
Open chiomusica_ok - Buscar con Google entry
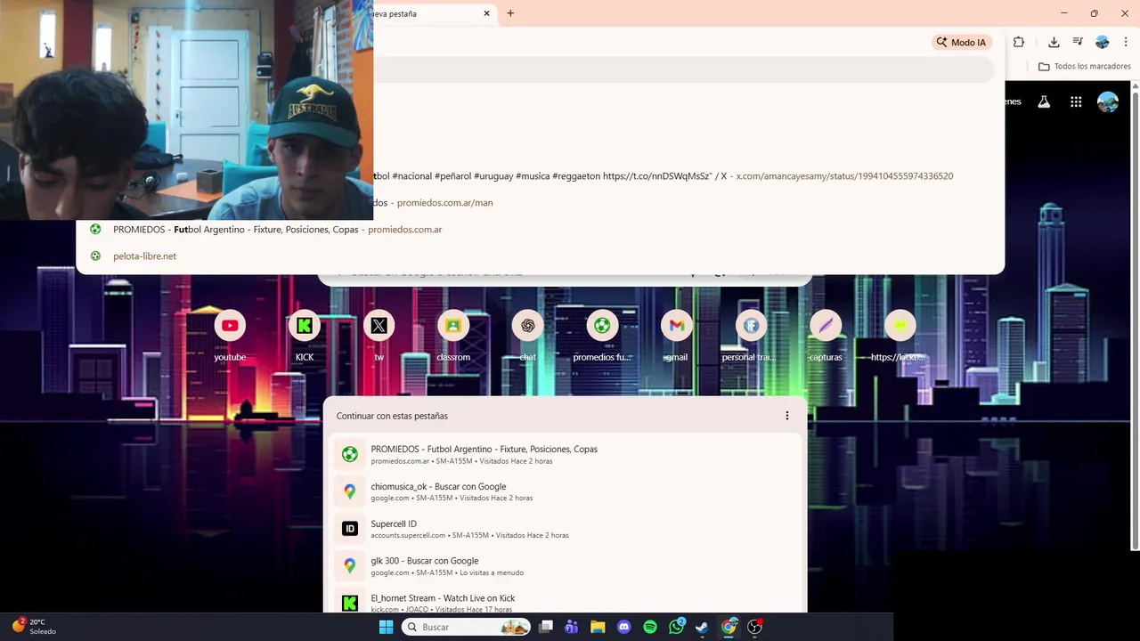(566, 491)
